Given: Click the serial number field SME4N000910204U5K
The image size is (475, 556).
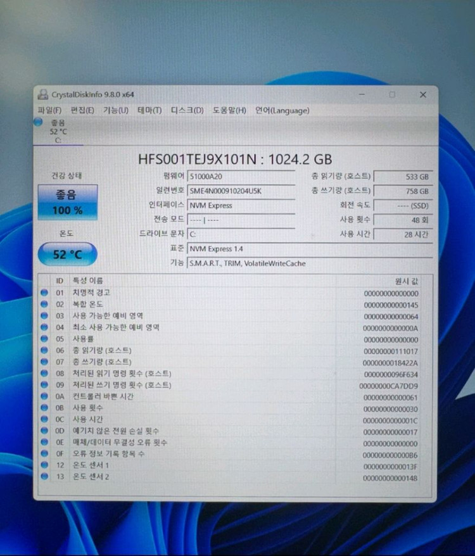Looking at the screenshot, I should [x=241, y=191].
